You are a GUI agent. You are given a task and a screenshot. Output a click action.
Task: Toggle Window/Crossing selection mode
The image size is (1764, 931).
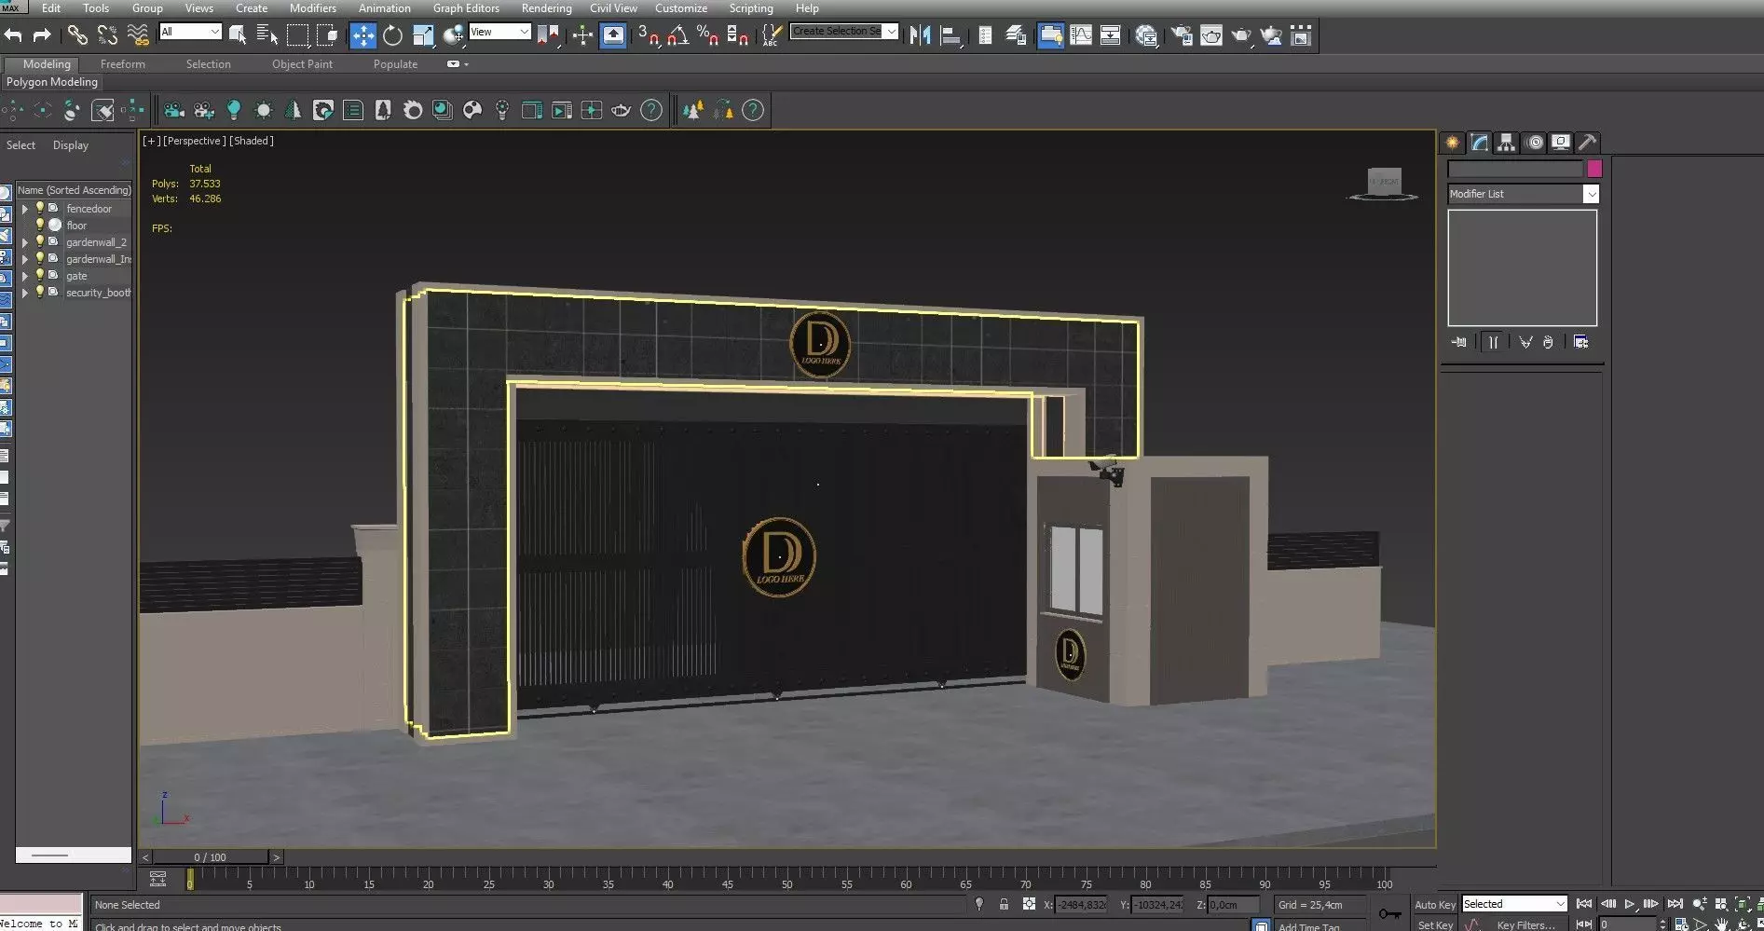tap(327, 35)
